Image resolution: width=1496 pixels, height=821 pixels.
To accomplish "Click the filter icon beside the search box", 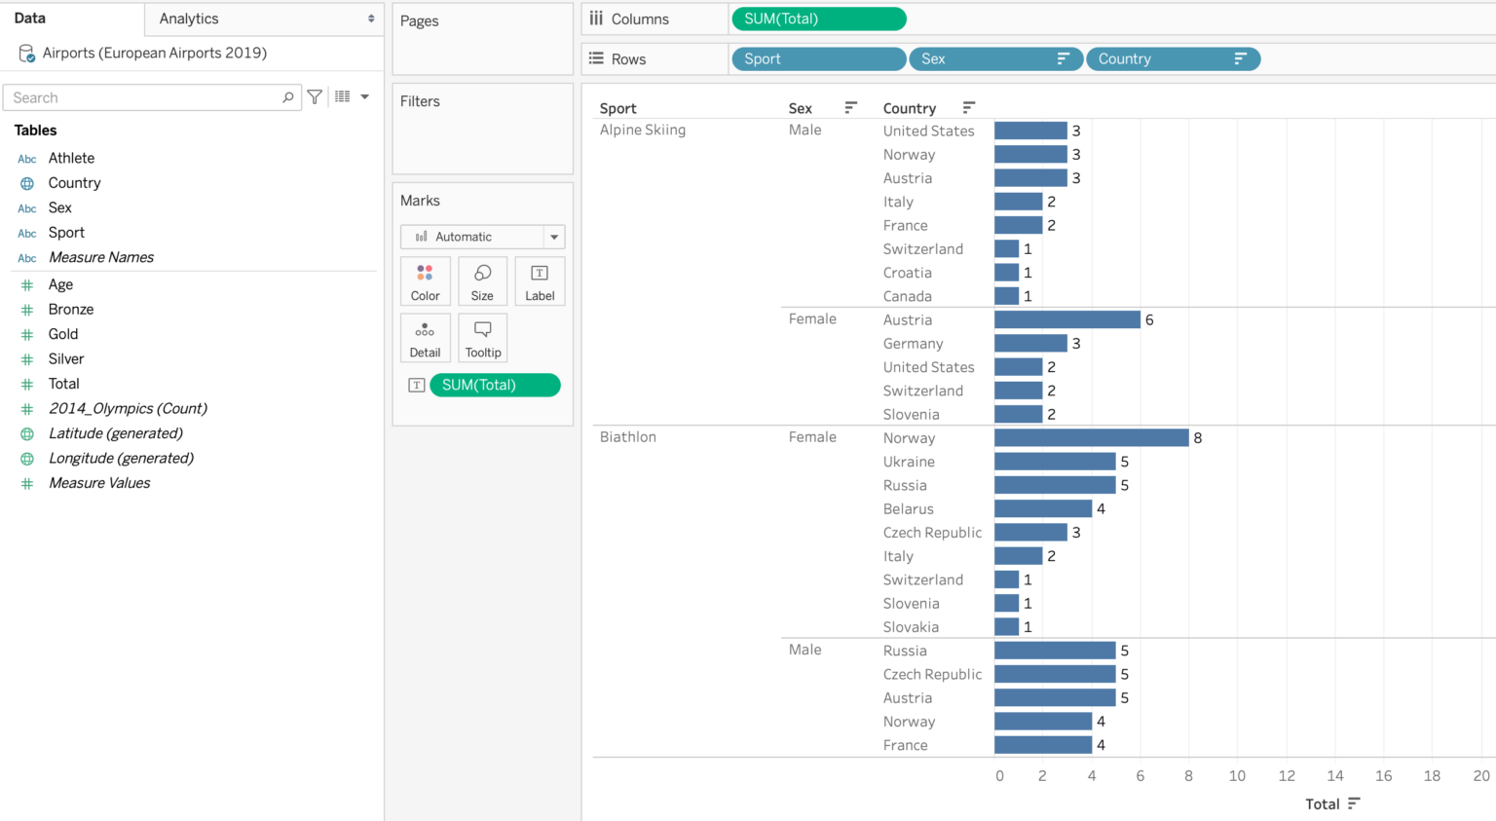I will (x=315, y=96).
